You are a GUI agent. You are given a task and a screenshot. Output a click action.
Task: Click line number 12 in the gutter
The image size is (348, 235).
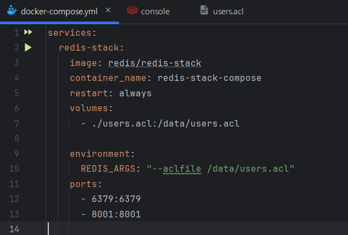pos(14,199)
